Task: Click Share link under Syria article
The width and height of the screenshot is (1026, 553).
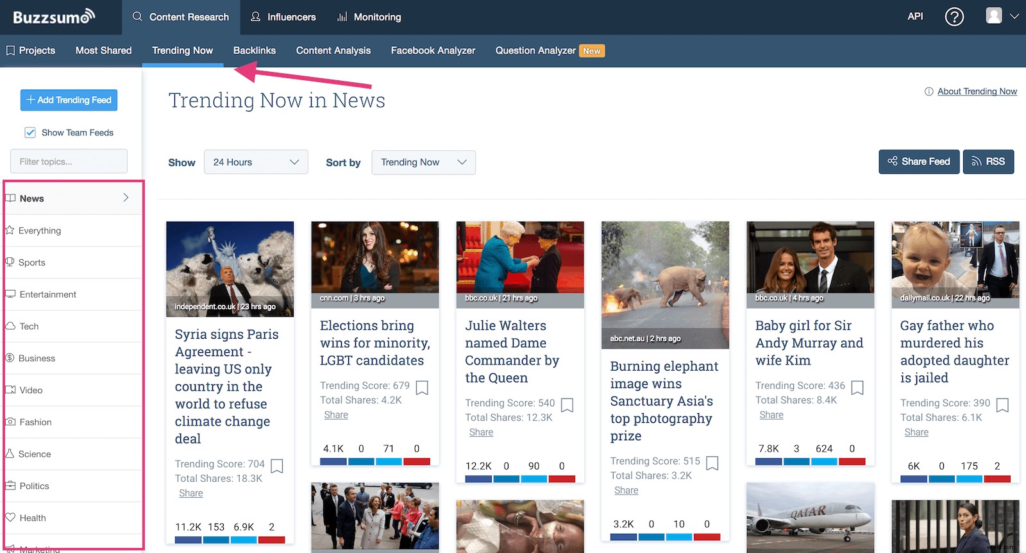Action: pos(191,493)
